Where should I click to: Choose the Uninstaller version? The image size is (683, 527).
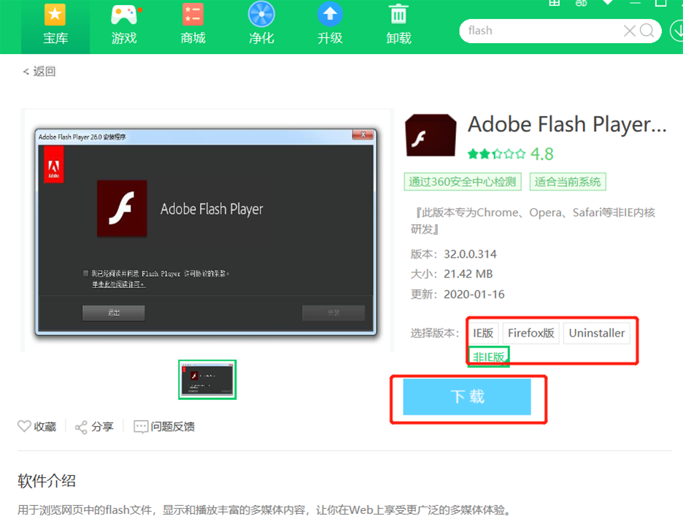[x=597, y=333]
